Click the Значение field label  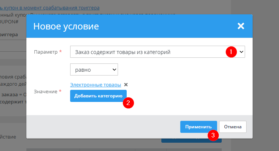(x=45, y=91)
